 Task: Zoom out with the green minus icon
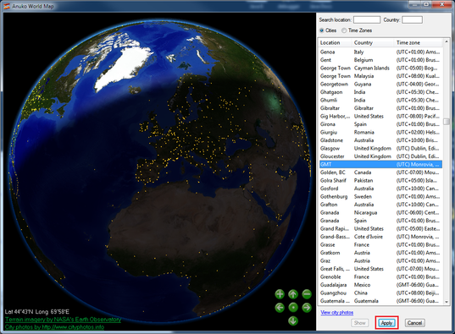click(307, 294)
